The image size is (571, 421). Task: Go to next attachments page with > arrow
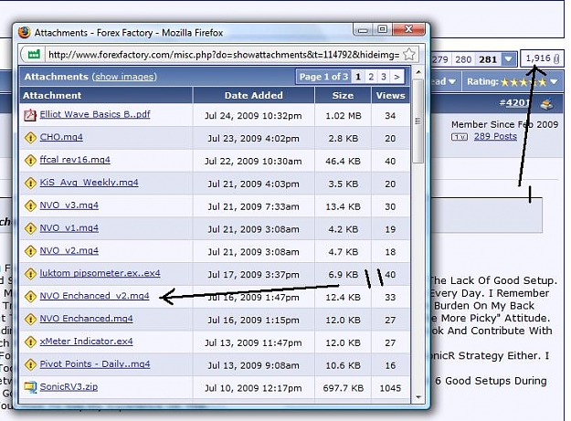coord(397,77)
